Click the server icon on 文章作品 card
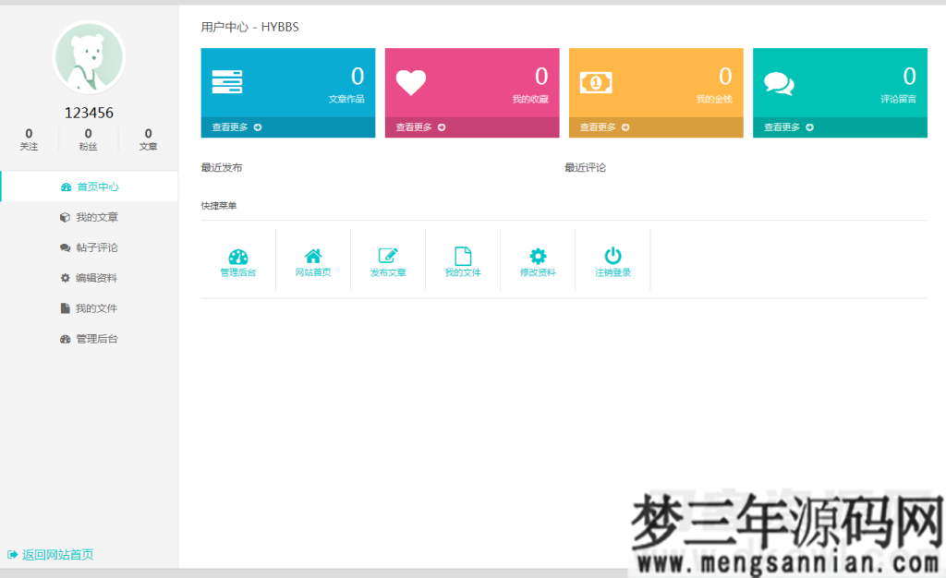 (227, 81)
